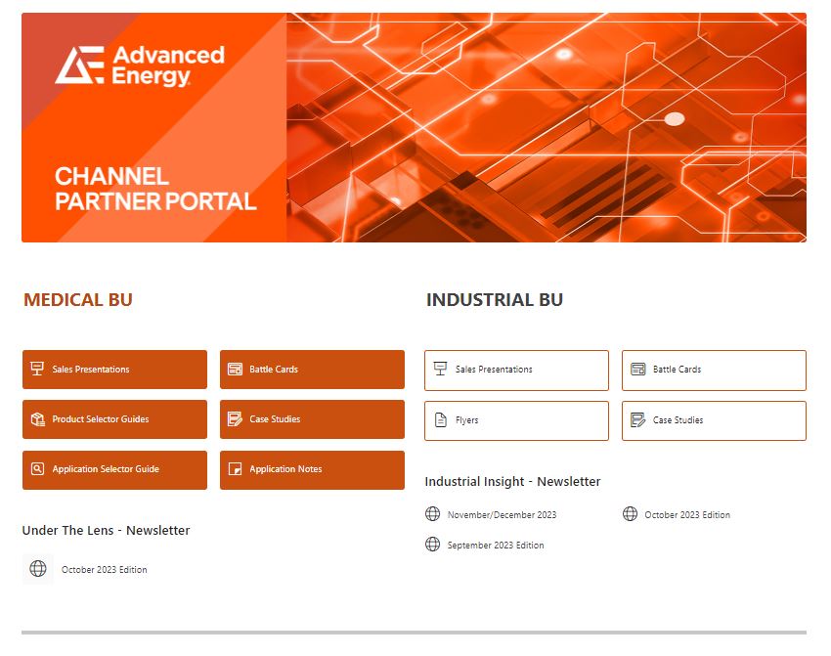
Task: Open Application Notes
Action: click(312, 470)
